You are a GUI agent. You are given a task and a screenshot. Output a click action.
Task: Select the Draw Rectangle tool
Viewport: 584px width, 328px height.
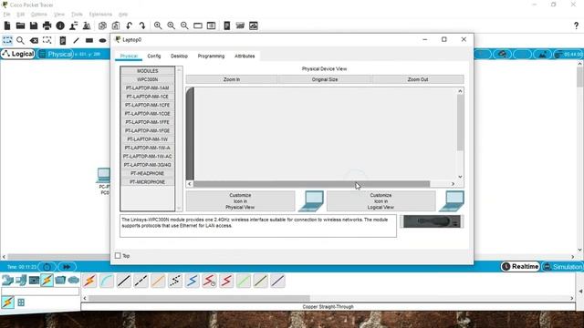[x=89, y=40]
